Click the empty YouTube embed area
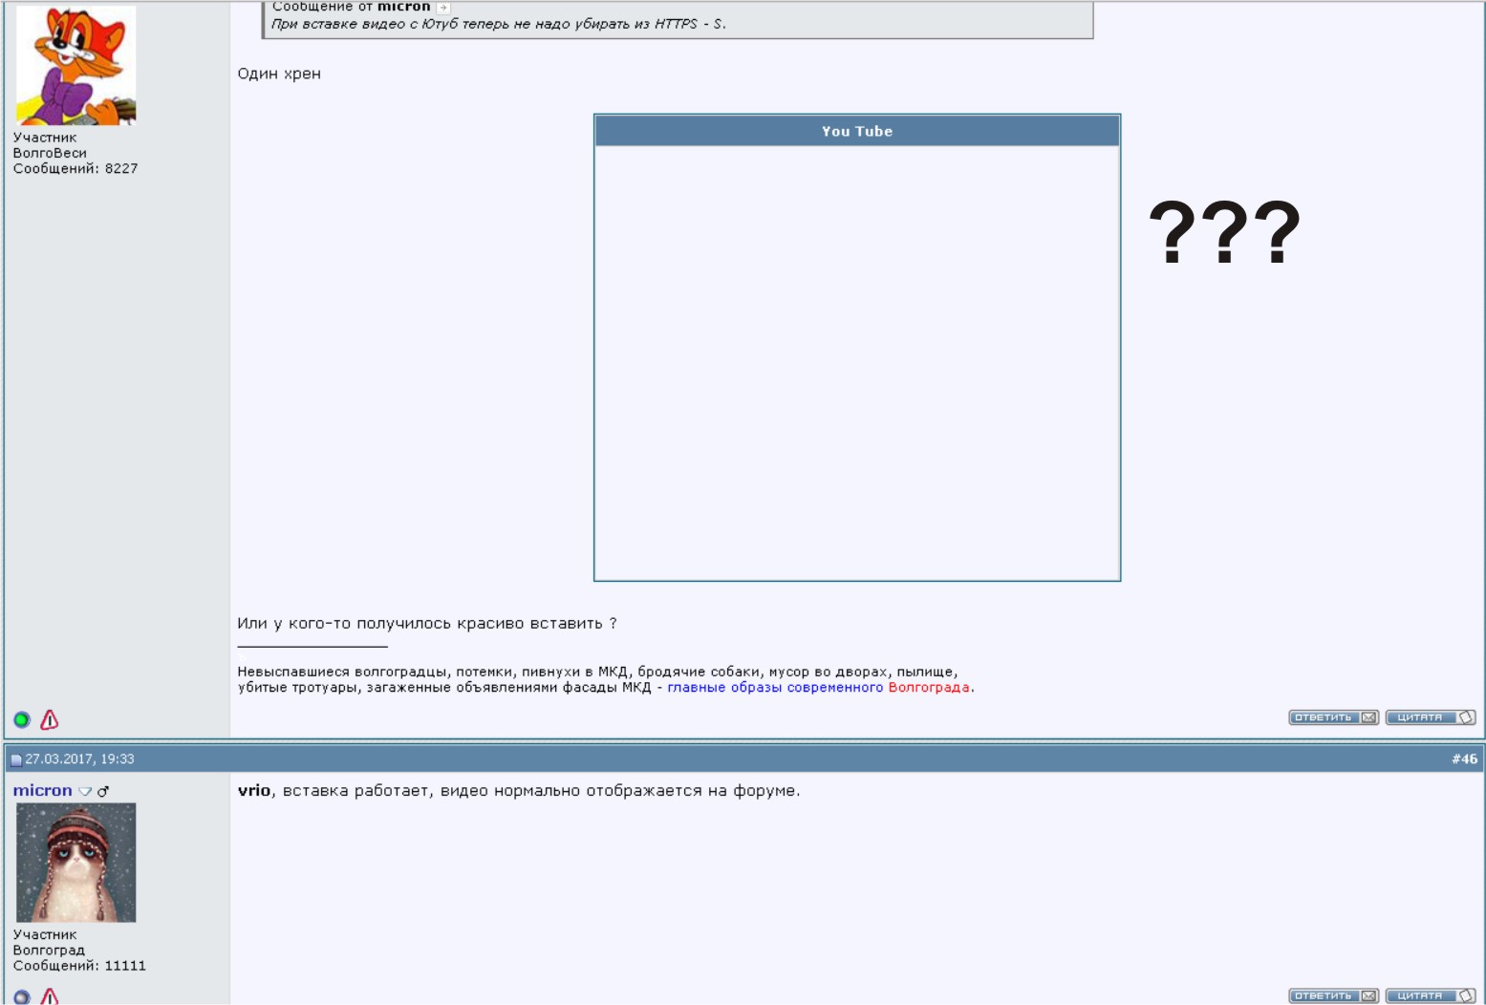 [x=857, y=363]
